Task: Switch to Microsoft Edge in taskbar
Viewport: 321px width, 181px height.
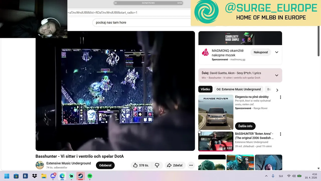Action: [62, 176]
